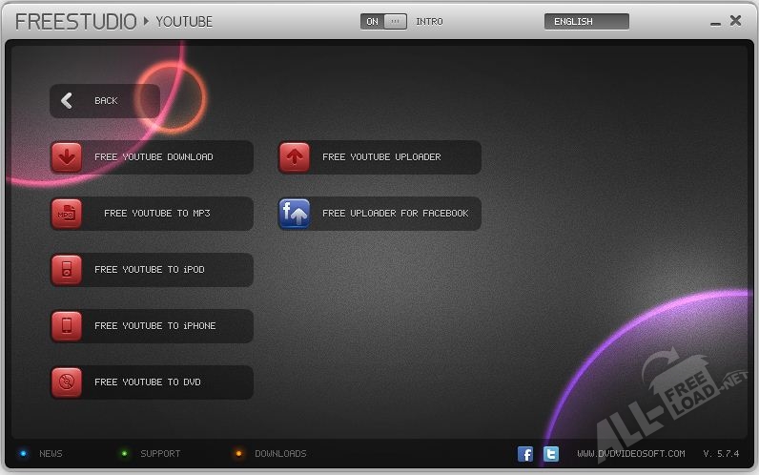
Task: Click the red DVD disc icon
Action: (67, 382)
